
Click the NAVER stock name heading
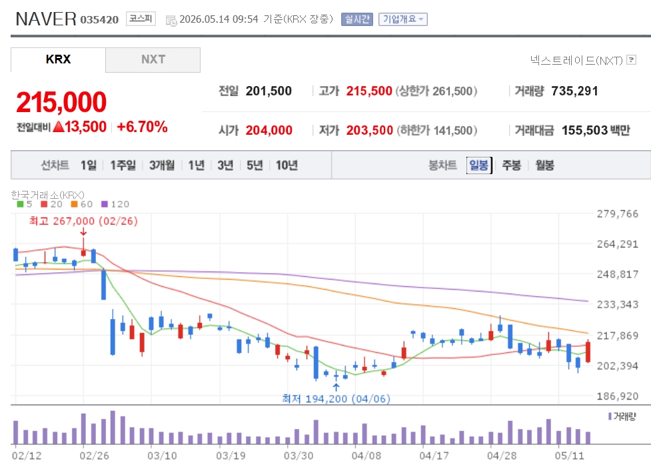46,19
